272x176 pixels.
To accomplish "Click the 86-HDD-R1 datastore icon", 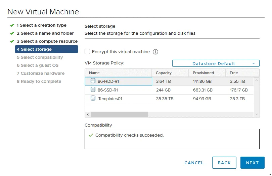I will click(93, 81).
